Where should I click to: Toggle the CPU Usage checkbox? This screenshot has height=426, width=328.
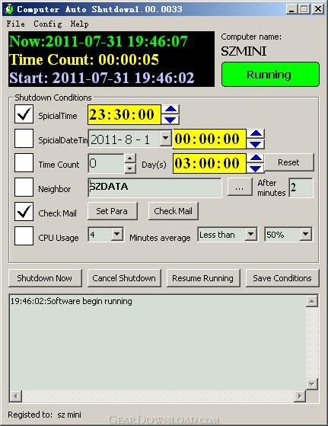(24, 235)
